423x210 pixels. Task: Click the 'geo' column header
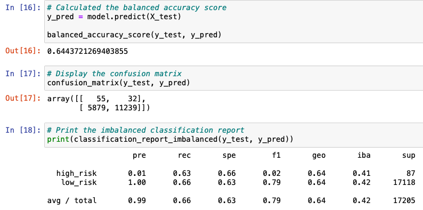[319, 156]
